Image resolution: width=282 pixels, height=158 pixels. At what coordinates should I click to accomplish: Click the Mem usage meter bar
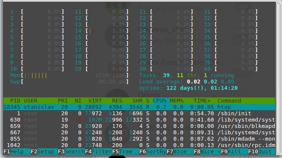[69, 75]
